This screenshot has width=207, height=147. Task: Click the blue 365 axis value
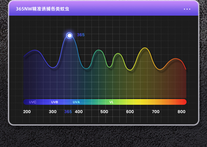68,112
